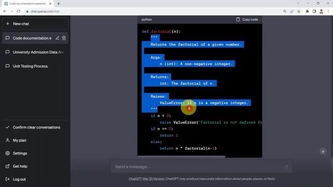Close the Code documentation explained tab
The height and width of the screenshot is (187, 333).
pos(50,4)
